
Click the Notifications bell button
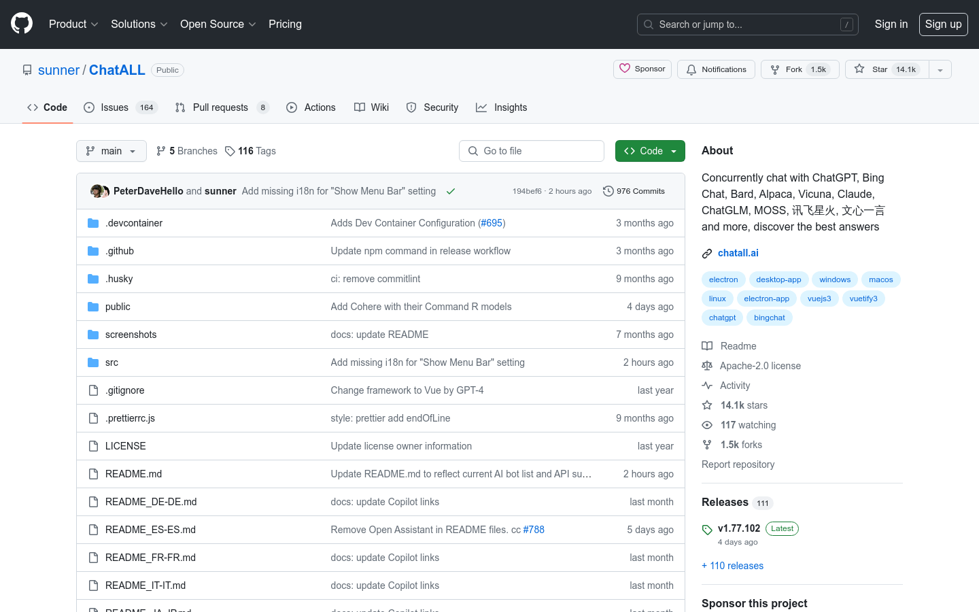[716, 69]
